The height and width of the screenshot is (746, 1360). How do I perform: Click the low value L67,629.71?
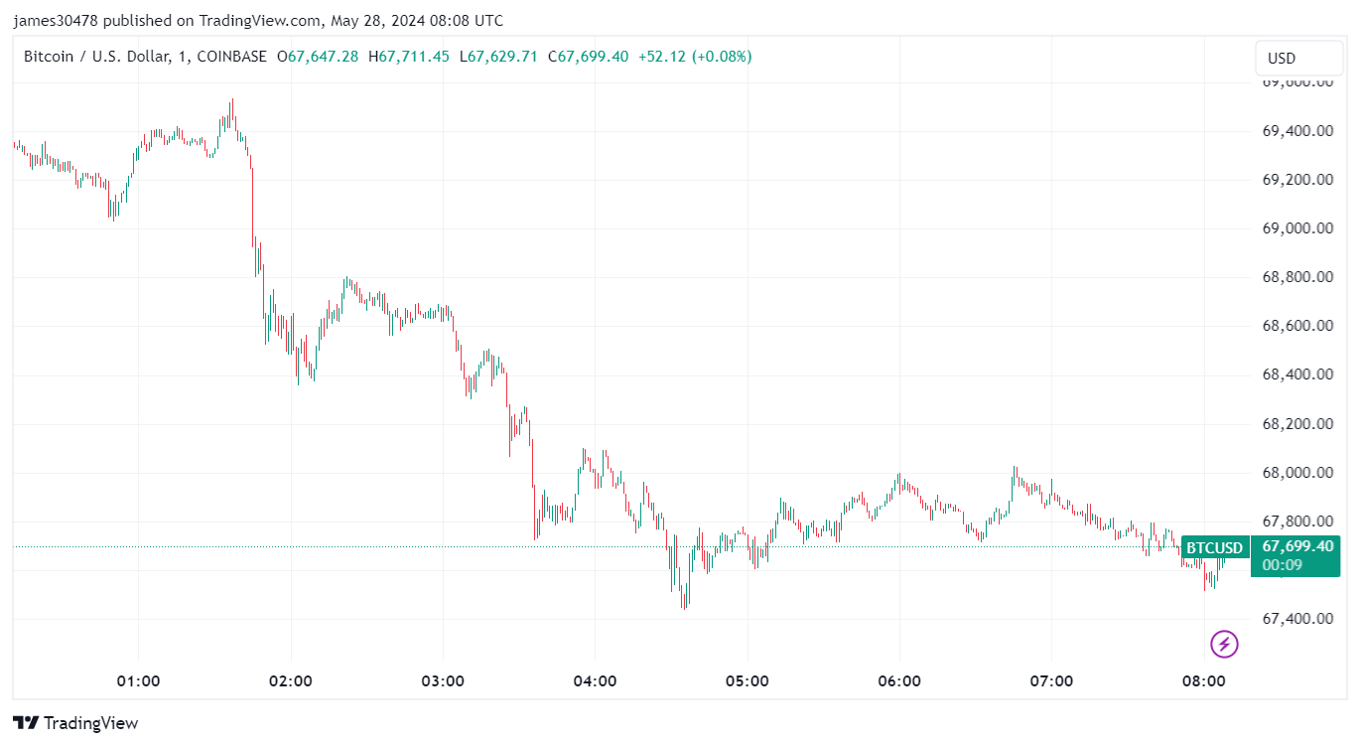[x=497, y=57]
